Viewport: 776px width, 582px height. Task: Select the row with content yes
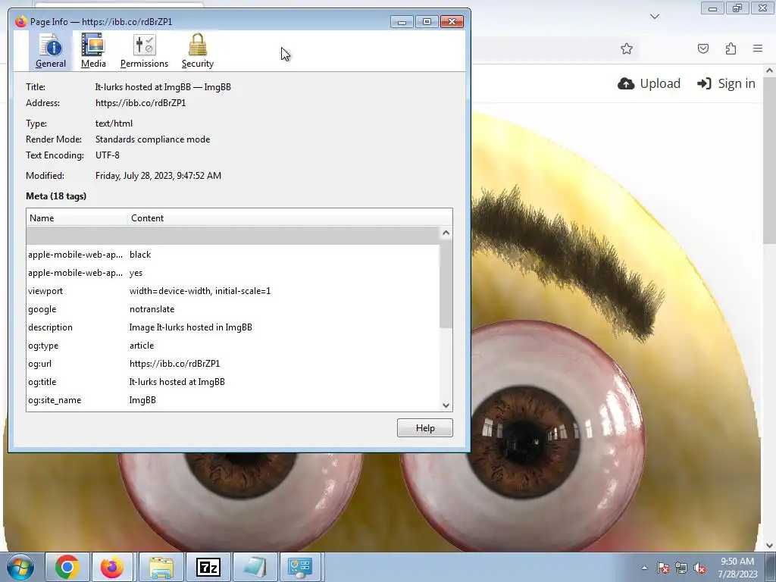pyautogui.click(x=233, y=273)
